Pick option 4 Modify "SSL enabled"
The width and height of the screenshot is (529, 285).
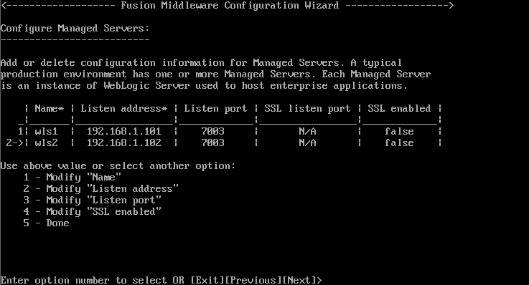coord(92,212)
